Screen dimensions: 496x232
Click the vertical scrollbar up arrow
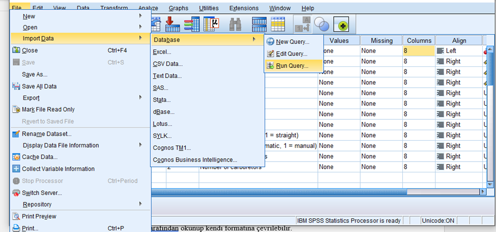tap(490, 49)
